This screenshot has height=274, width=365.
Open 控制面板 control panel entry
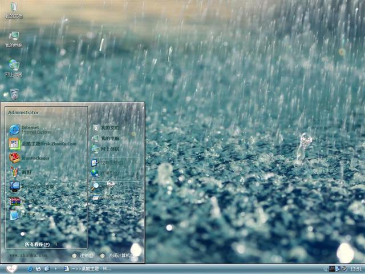(107, 163)
